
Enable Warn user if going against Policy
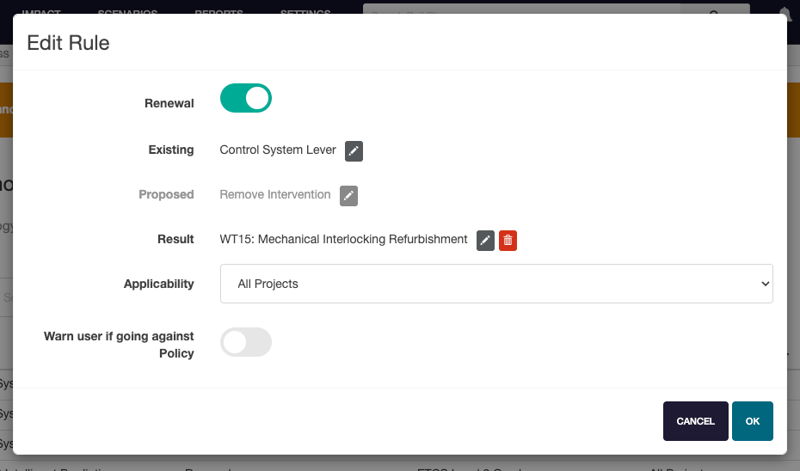(246, 342)
